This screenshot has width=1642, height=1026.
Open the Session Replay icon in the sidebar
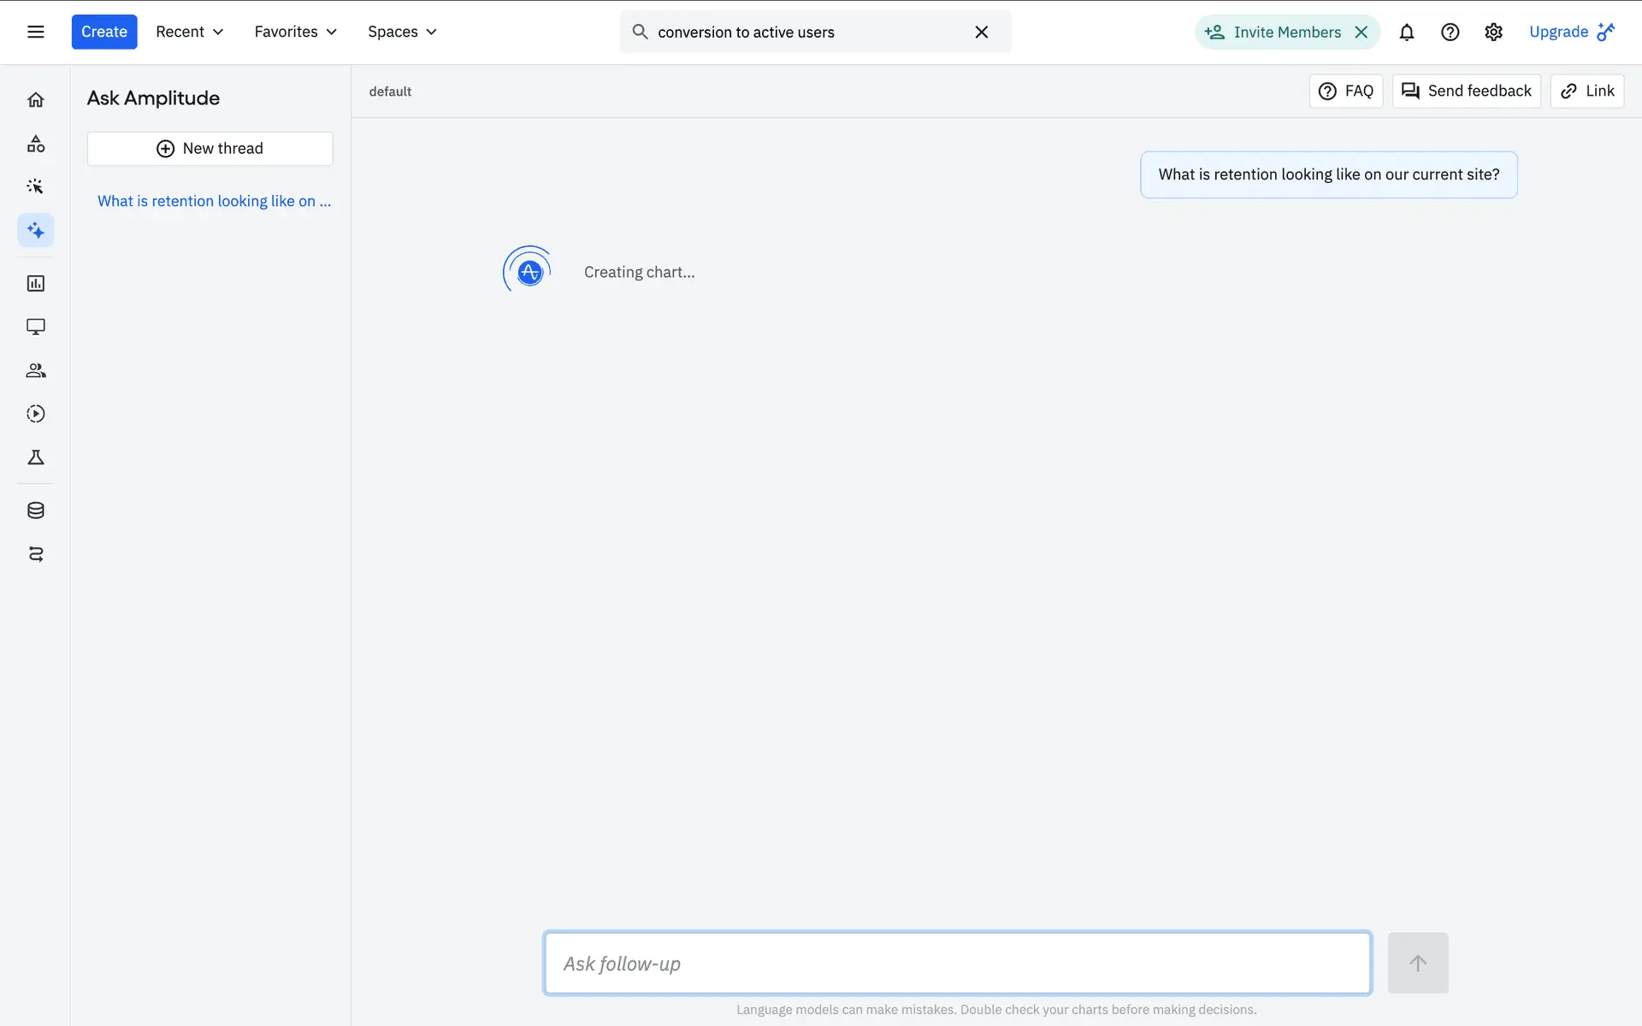click(35, 414)
